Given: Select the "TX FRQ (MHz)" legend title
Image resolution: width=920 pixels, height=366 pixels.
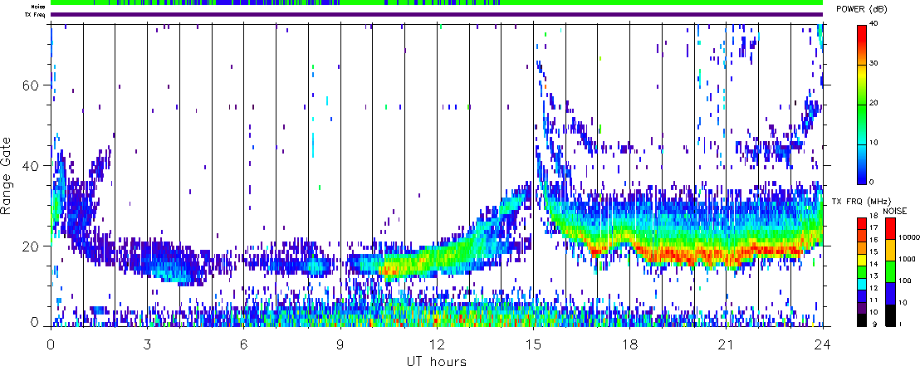Looking at the screenshot, I should (860, 201).
